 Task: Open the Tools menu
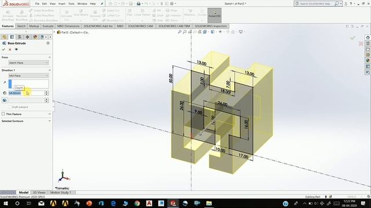71,4
